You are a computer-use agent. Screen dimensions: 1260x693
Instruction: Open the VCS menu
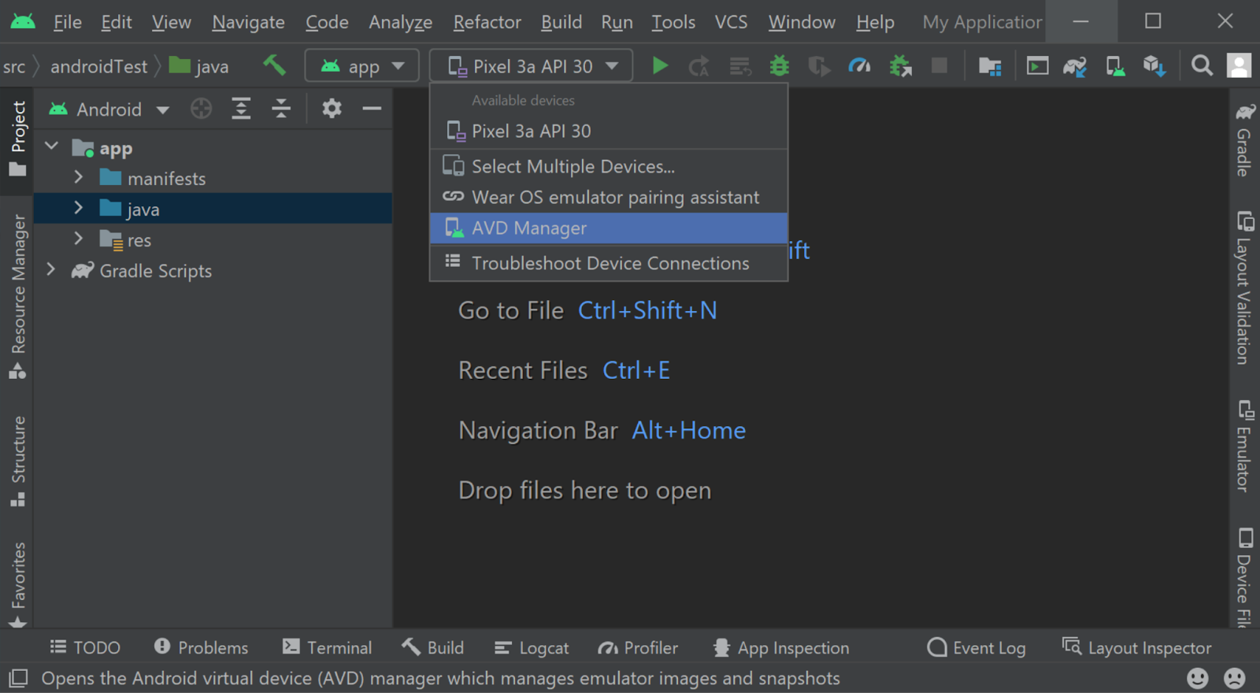pyautogui.click(x=731, y=22)
